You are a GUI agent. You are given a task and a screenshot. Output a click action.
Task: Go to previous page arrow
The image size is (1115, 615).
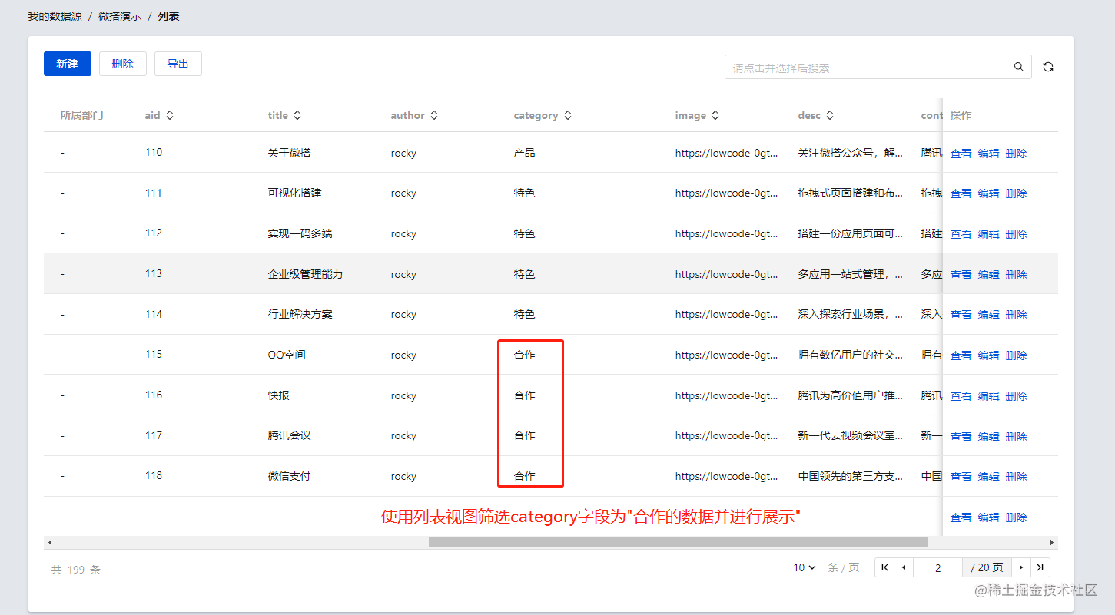pos(904,567)
